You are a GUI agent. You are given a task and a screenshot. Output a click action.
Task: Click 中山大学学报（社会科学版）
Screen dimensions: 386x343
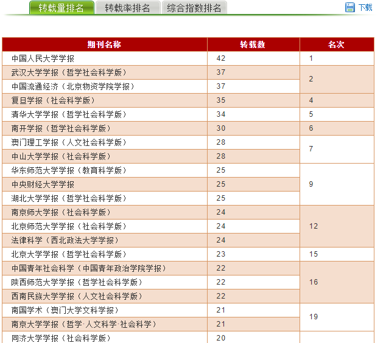click(x=61, y=156)
